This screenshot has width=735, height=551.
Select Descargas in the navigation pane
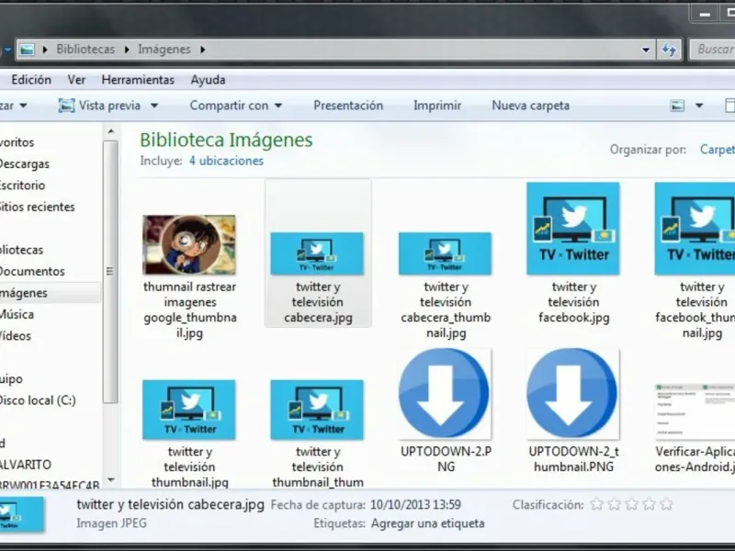click(25, 164)
